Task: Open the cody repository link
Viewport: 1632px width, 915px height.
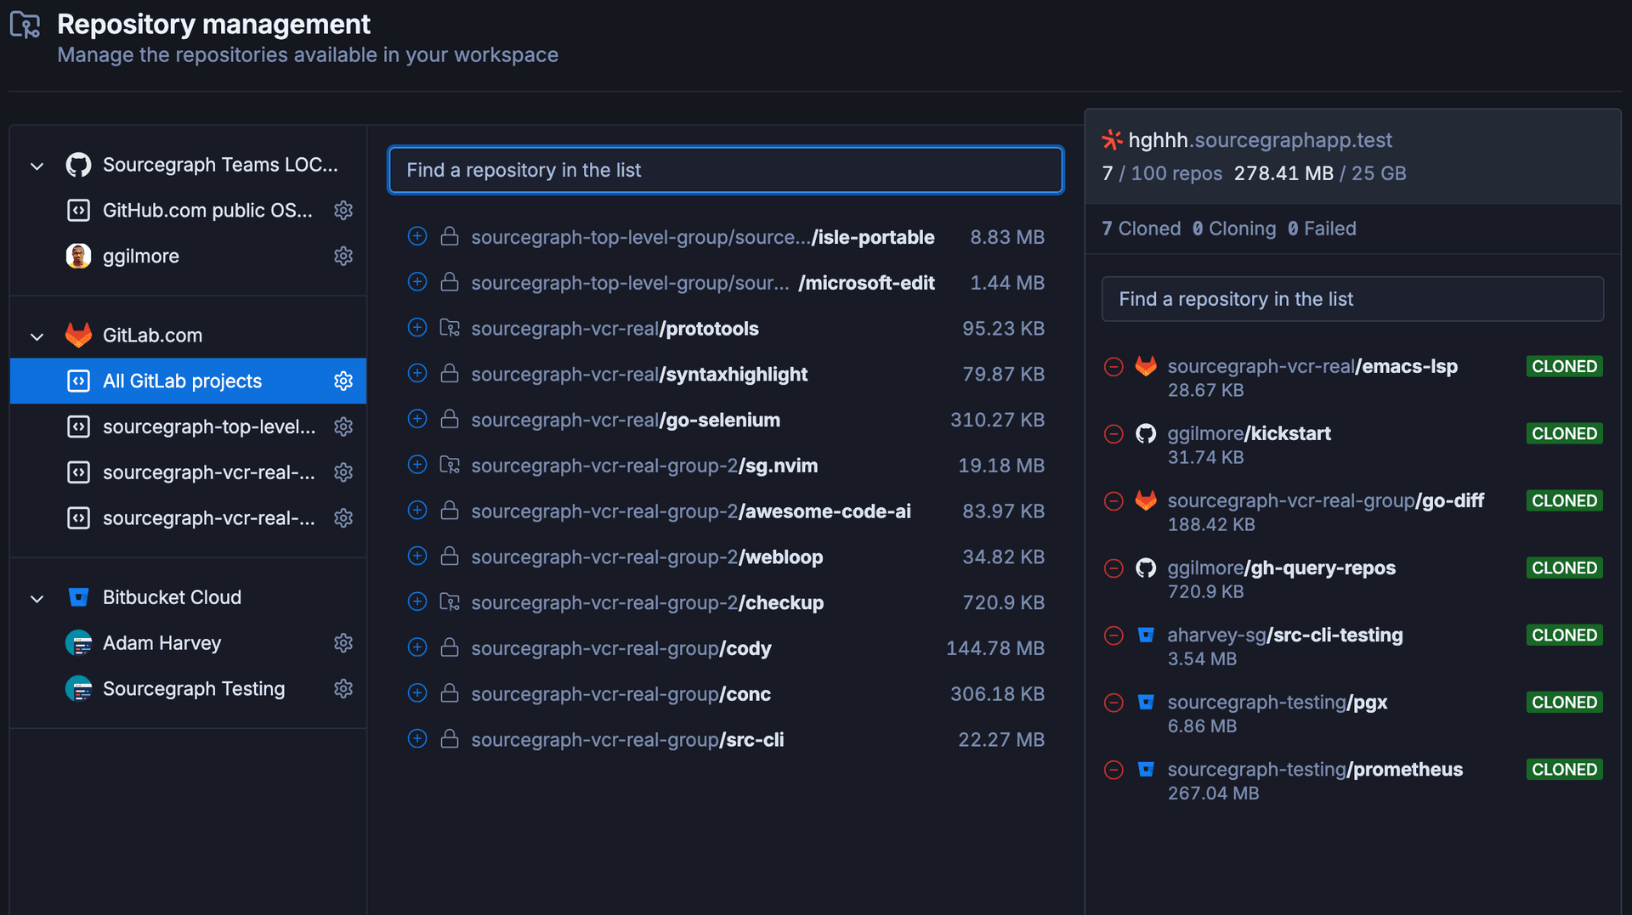Action: coord(621,648)
